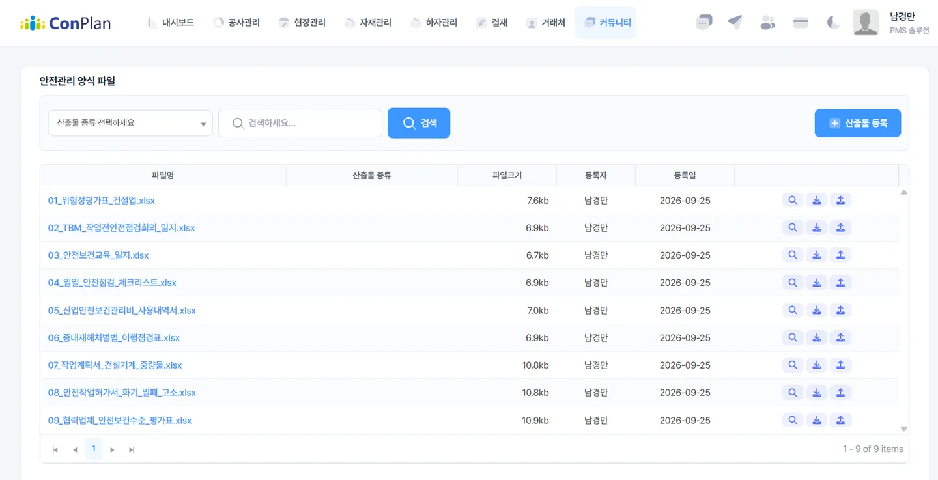Click scrollbar down arrow of file table
The height and width of the screenshot is (480, 938).
click(x=903, y=429)
